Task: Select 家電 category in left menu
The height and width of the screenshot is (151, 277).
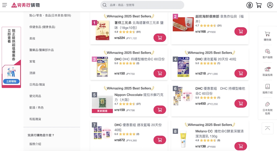Action: tap(32, 61)
